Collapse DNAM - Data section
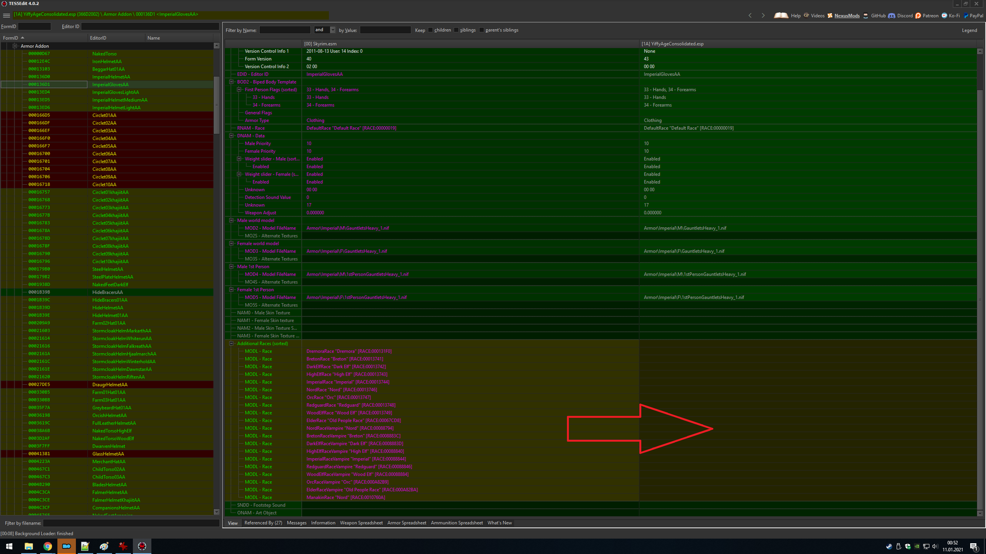 point(232,136)
